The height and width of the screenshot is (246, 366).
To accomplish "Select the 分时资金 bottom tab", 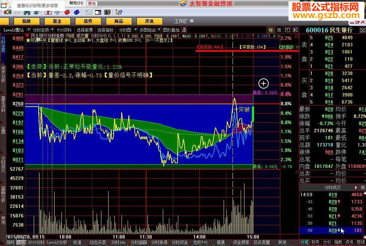I will pyautogui.click(x=180, y=242).
